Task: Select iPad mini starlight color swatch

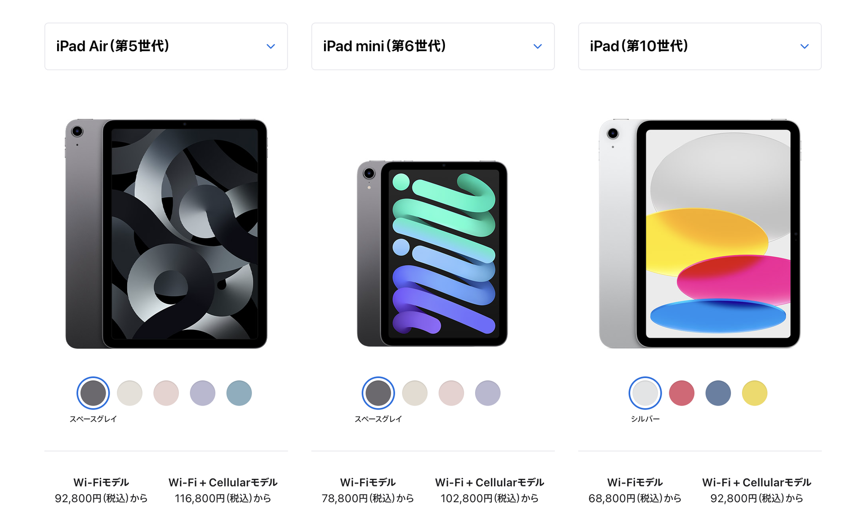Action: tap(414, 393)
